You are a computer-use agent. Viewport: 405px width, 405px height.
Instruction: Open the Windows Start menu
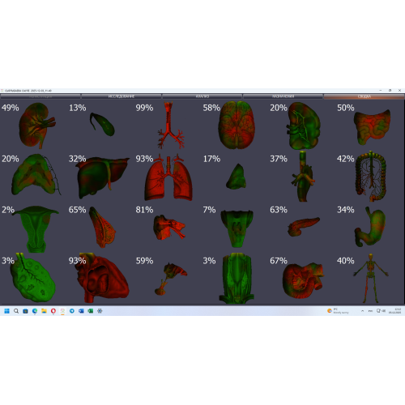(x=6, y=311)
